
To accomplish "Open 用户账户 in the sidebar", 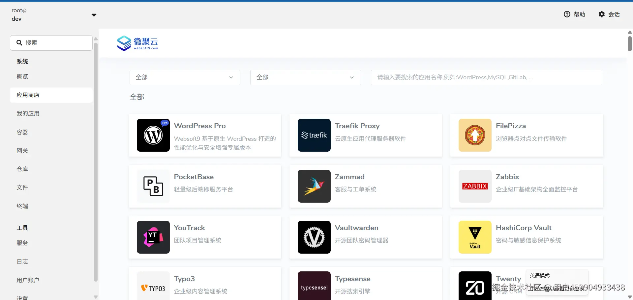I will click(x=51, y=280).
